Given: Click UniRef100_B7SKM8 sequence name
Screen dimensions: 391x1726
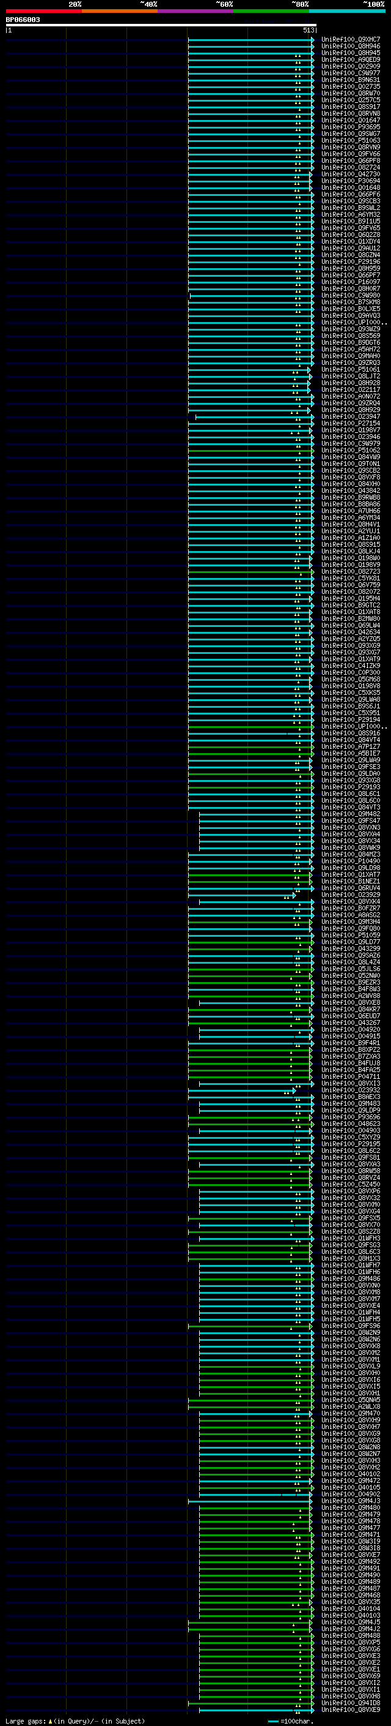Looking at the screenshot, I should pyautogui.click(x=351, y=302).
